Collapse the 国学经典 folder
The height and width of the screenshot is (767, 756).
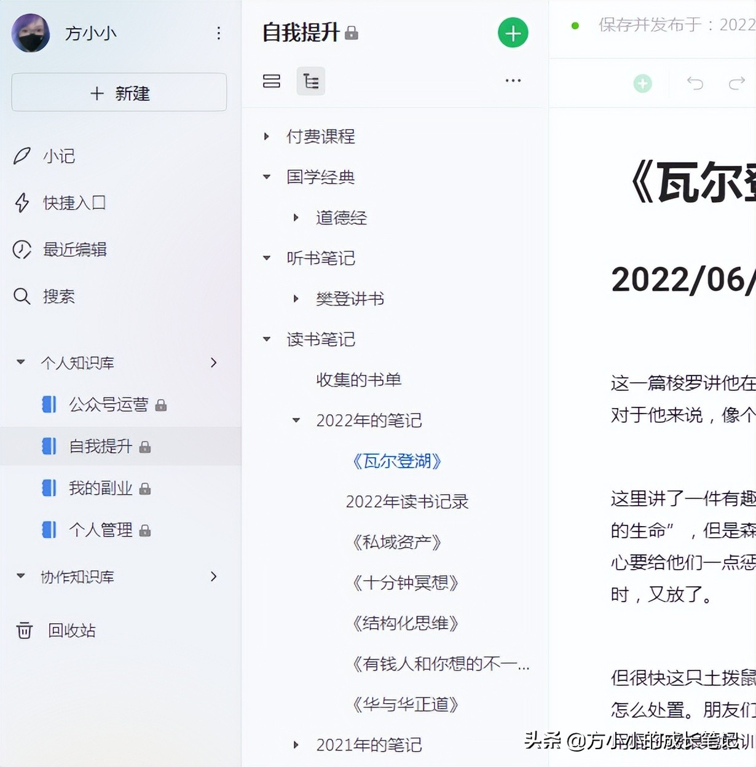coord(266,177)
